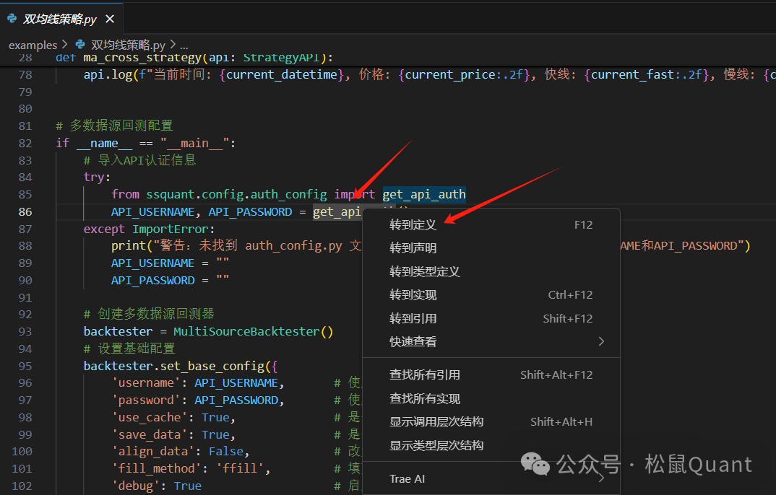Click the Python icon in the breadcrumb bar

click(x=79, y=45)
